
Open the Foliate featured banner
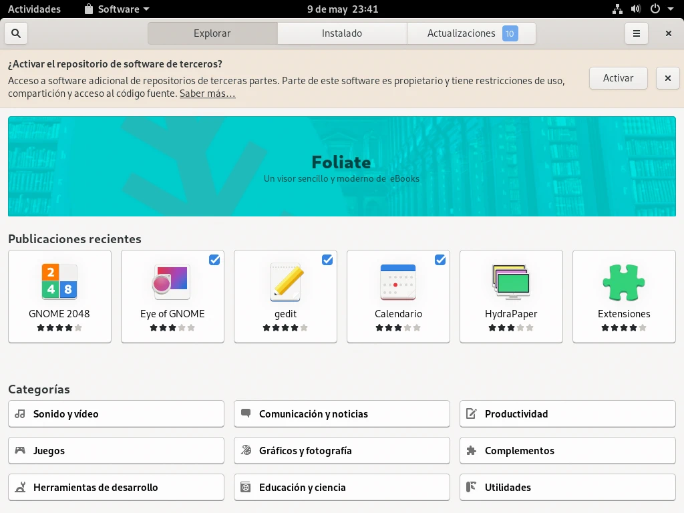342,166
